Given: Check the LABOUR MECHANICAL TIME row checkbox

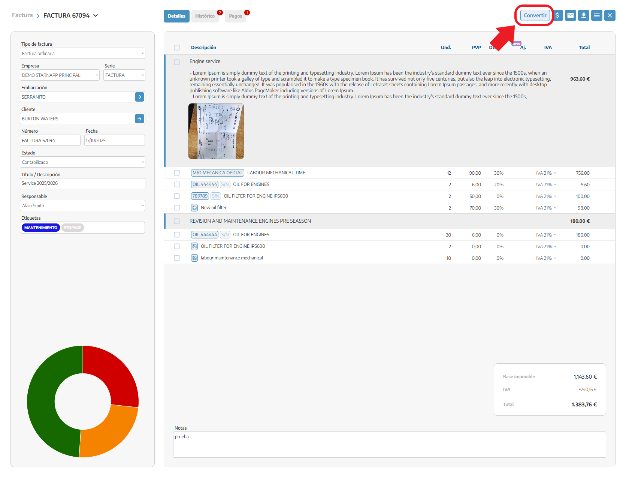Looking at the screenshot, I should tap(177, 173).
